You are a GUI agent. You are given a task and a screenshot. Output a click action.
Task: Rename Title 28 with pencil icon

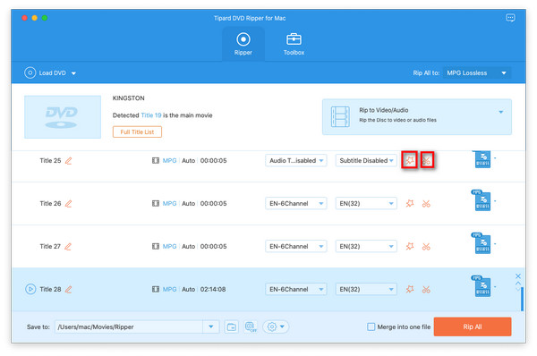69,289
